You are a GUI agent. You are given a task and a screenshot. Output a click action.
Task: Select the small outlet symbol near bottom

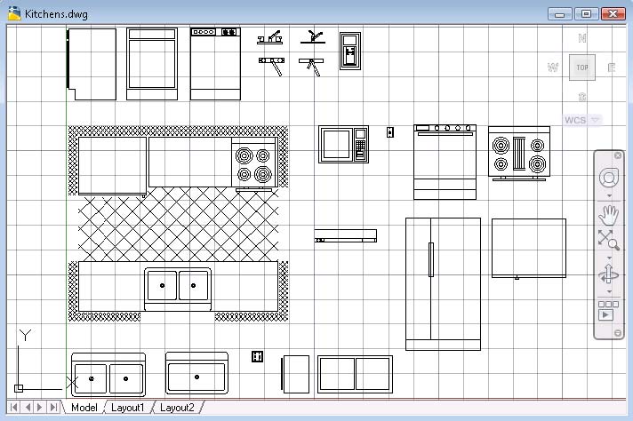coord(257,356)
